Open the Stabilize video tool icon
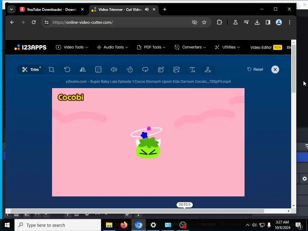This screenshot has width=308, height=231. point(161,69)
